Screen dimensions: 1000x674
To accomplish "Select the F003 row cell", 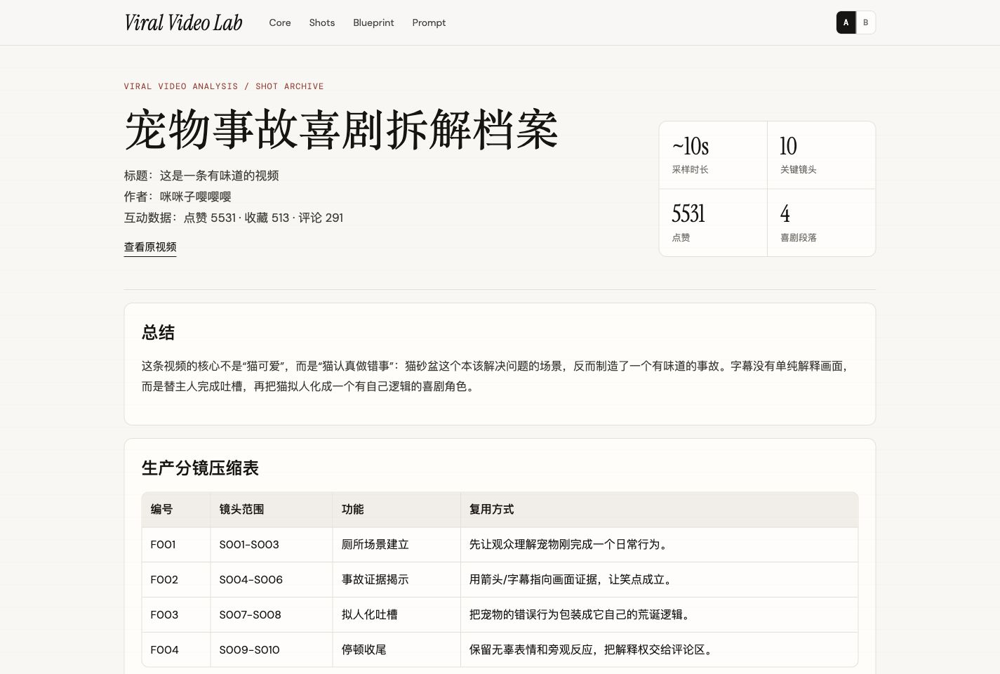I will click(176, 615).
